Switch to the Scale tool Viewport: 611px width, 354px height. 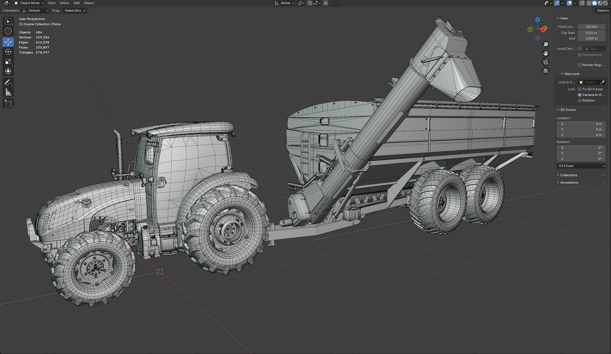pyautogui.click(x=8, y=62)
